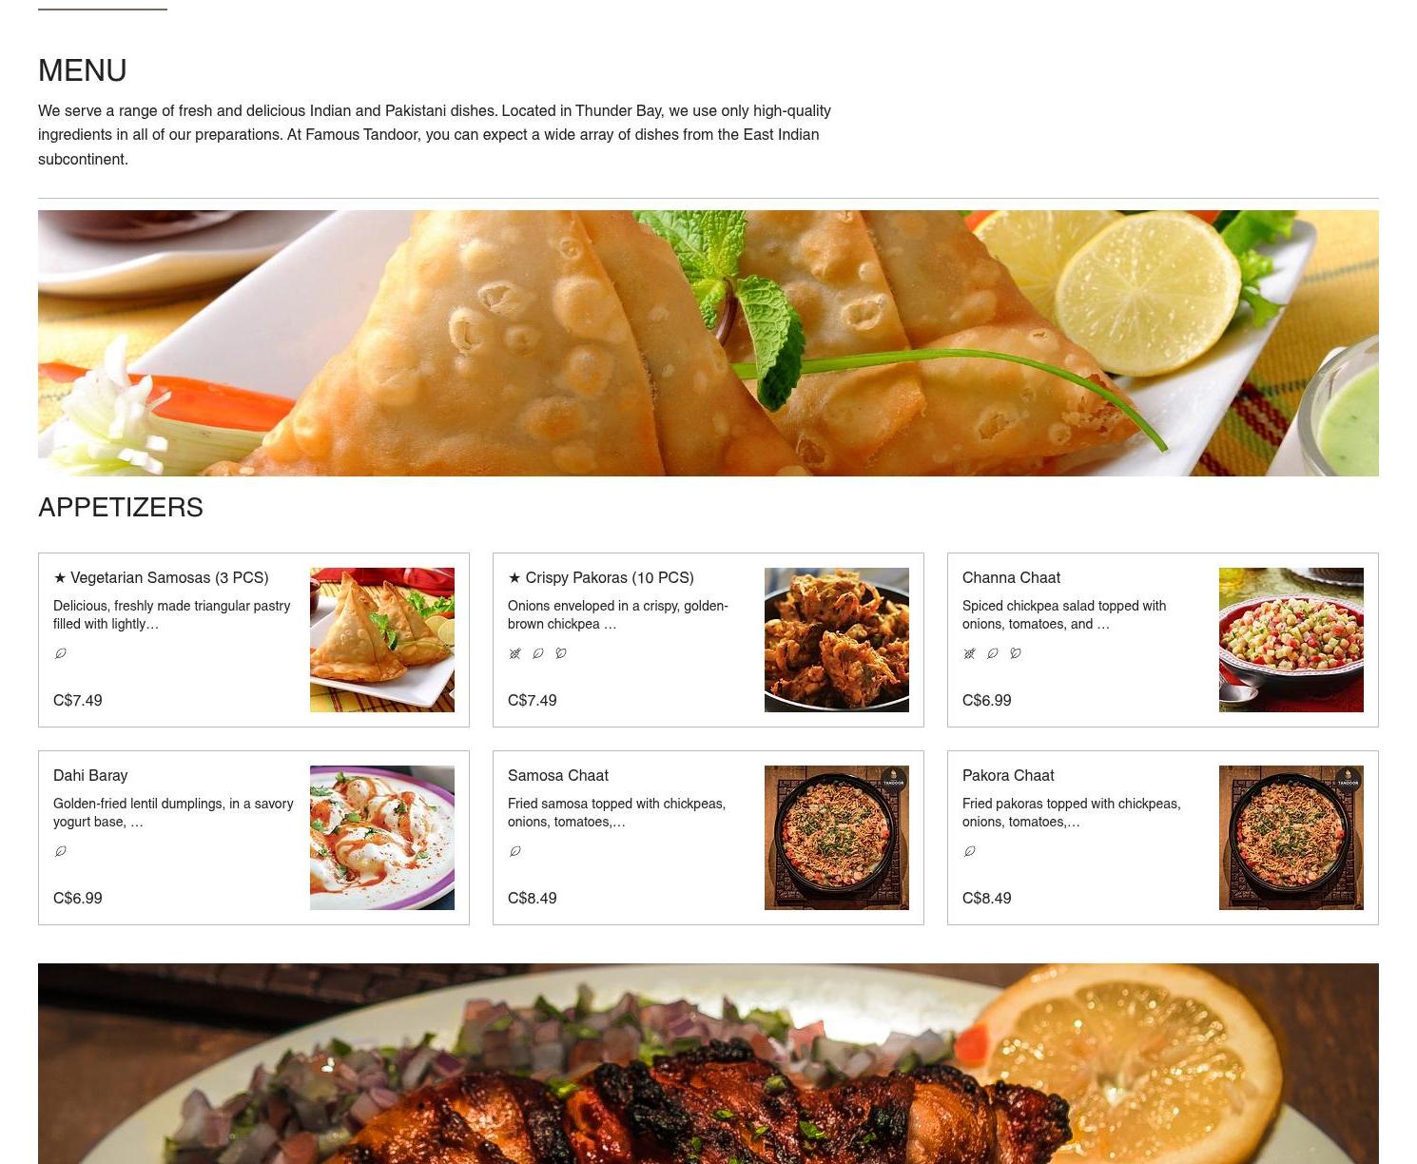1417x1164 pixels.
Task: Click the Vegetarian Samosas photo thumbnail
Action: point(382,640)
